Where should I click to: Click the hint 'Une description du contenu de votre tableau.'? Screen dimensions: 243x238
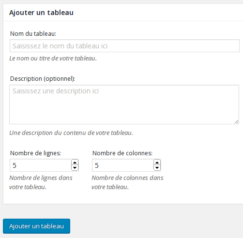coord(71,133)
